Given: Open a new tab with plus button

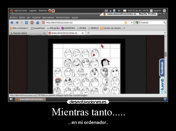Looking at the screenshot, I should click(x=88, y=33).
